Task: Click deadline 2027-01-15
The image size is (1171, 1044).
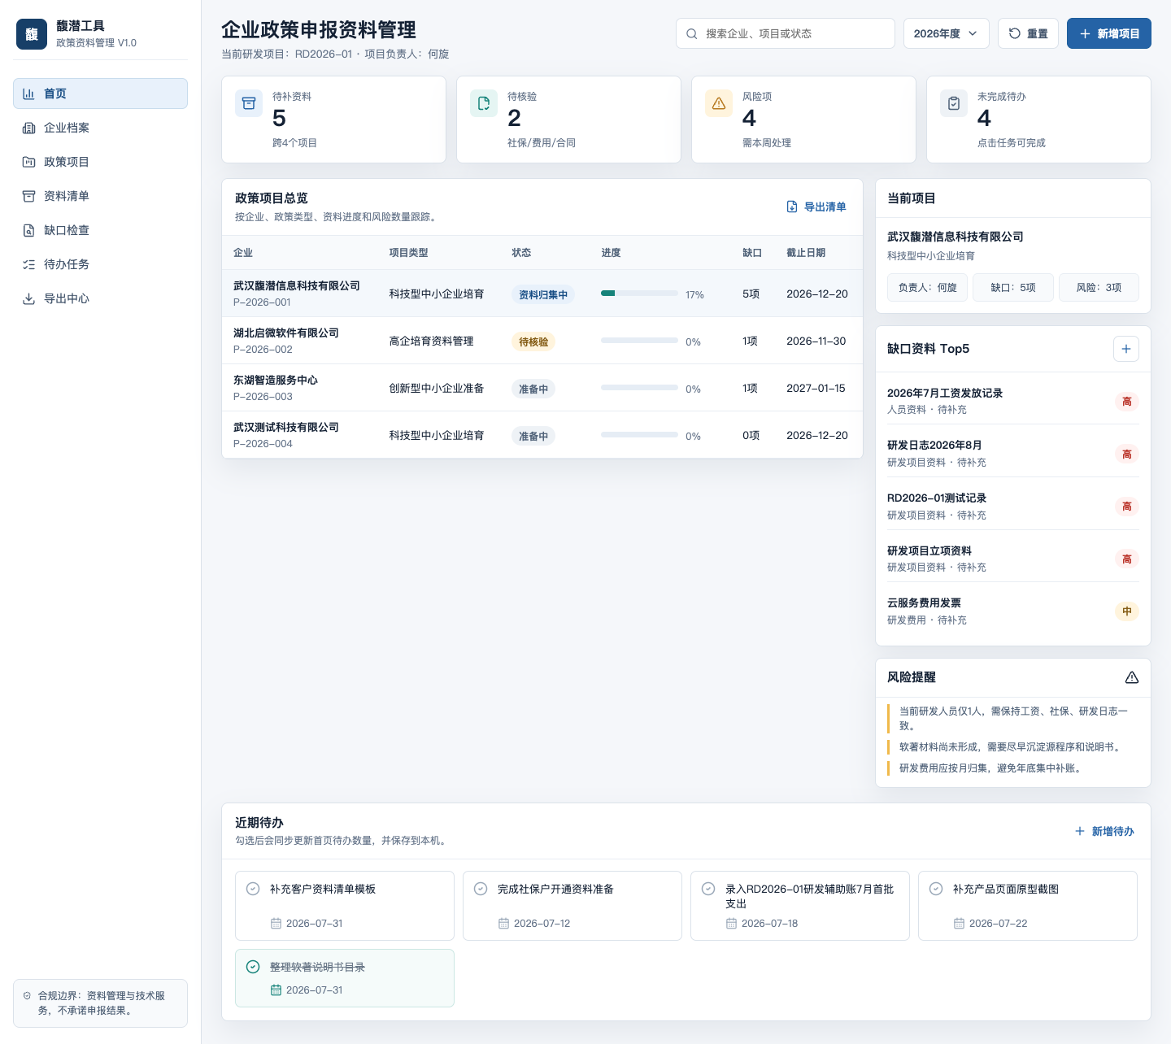Action: point(816,388)
